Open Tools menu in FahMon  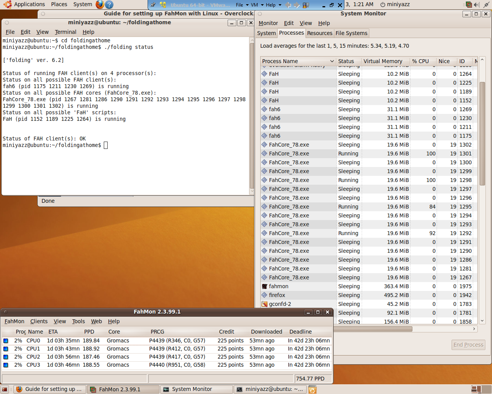pos(78,321)
